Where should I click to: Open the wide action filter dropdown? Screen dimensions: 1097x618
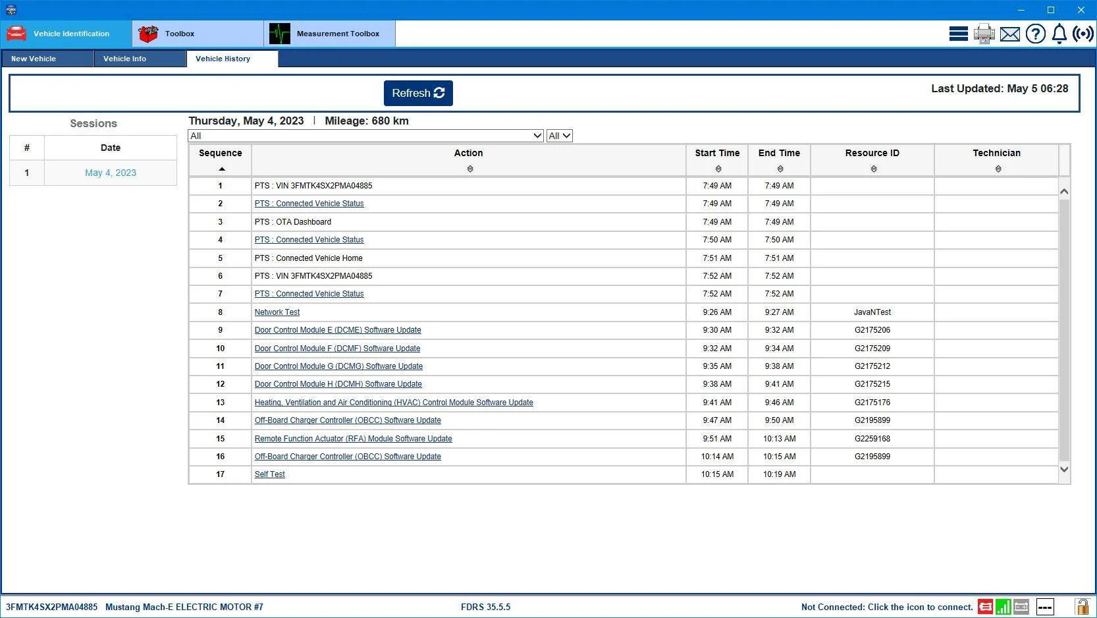point(365,136)
